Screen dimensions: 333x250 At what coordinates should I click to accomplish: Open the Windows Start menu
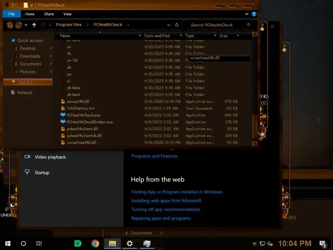(x=8, y=243)
